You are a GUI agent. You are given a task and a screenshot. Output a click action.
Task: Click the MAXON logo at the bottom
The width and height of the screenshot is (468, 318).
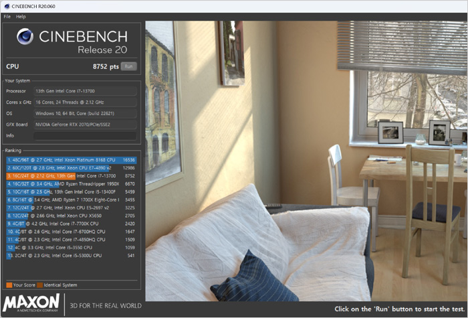31,303
